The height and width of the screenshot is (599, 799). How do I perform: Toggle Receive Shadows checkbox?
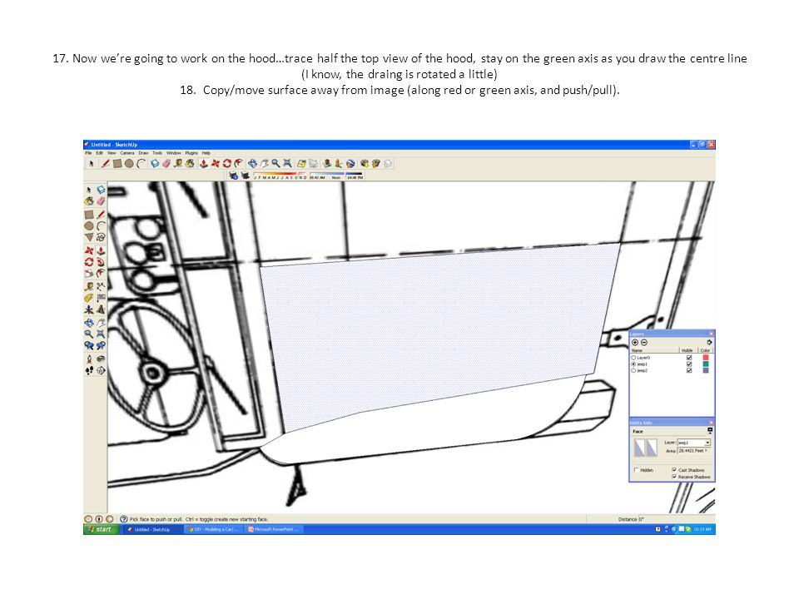coord(674,476)
